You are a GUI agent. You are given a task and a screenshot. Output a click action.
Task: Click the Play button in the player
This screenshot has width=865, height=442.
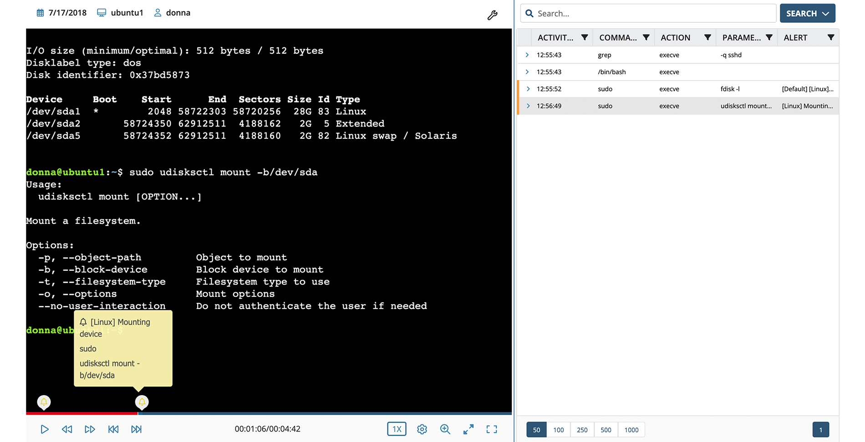coord(45,429)
